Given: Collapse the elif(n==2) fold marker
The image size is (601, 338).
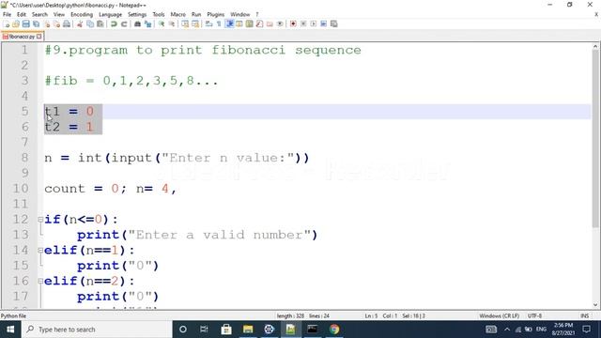Looking at the screenshot, I should point(40,281).
